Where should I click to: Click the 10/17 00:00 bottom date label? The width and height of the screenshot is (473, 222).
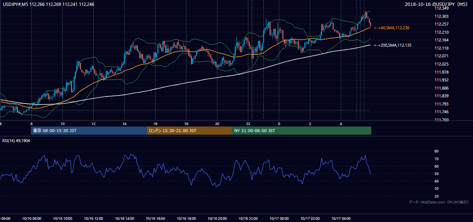[x=279, y=218]
